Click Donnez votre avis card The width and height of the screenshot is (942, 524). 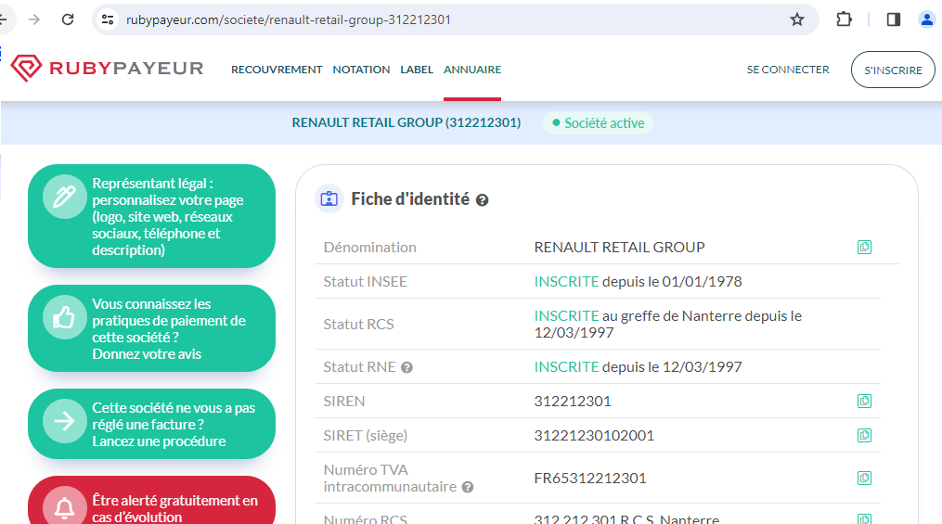[x=151, y=328]
